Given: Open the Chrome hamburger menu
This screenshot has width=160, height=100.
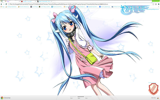Looking at the screenshot, I should click(x=158, y=4).
